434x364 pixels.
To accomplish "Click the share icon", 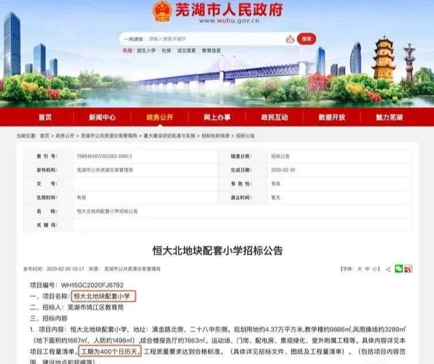I will coord(388,269).
